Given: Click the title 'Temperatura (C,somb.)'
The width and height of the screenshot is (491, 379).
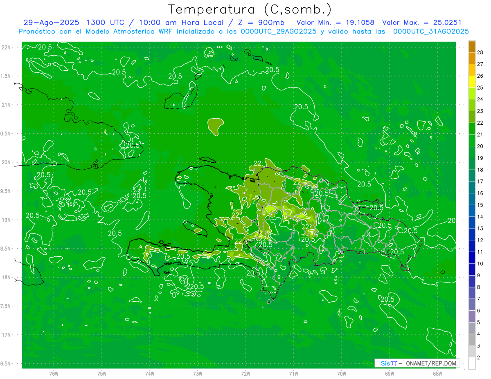Looking at the screenshot, I should (250, 9).
